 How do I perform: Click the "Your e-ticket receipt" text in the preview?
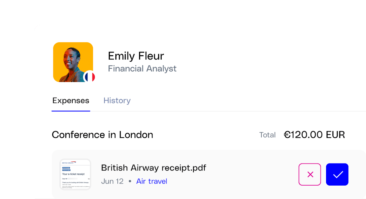(x=73, y=174)
